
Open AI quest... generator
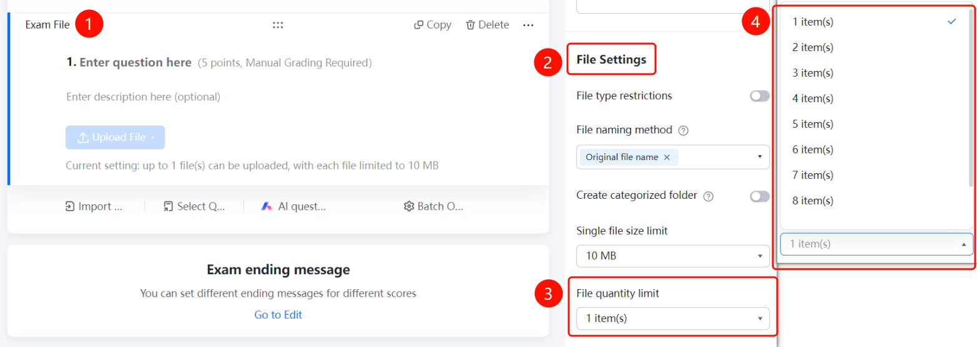coord(293,206)
